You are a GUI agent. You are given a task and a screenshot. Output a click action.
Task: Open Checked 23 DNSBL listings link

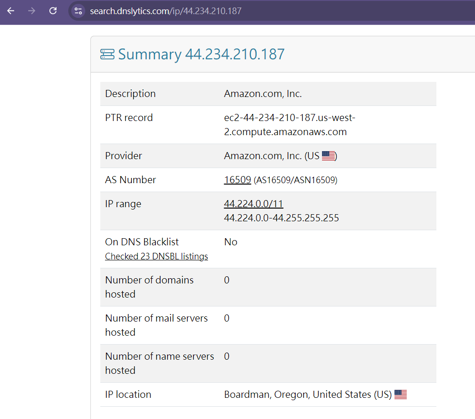click(x=156, y=256)
